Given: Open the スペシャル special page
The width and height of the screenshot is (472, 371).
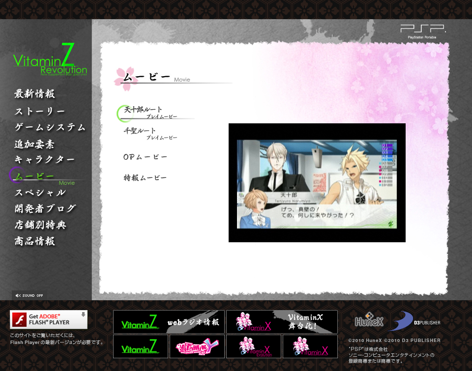Looking at the screenshot, I should coord(40,193).
